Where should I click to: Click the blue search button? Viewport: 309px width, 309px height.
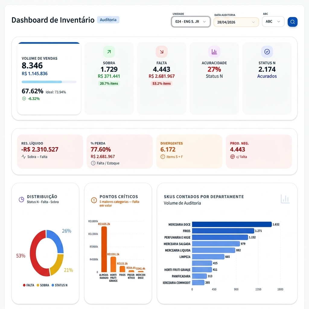[x=292, y=22]
